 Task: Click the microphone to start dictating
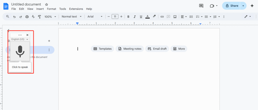pos(20,51)
